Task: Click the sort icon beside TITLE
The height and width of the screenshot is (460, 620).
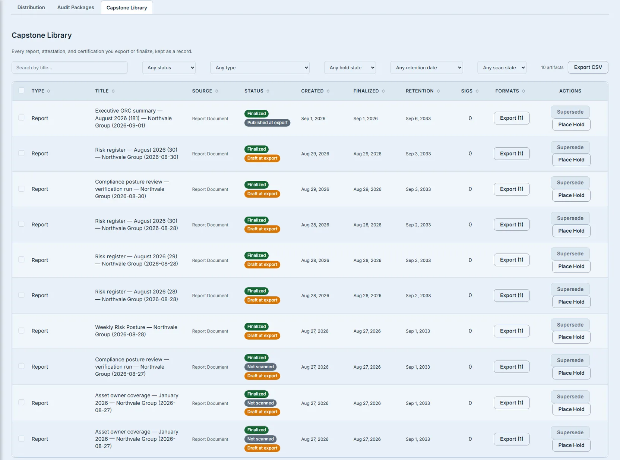Action: click(113, 91)
